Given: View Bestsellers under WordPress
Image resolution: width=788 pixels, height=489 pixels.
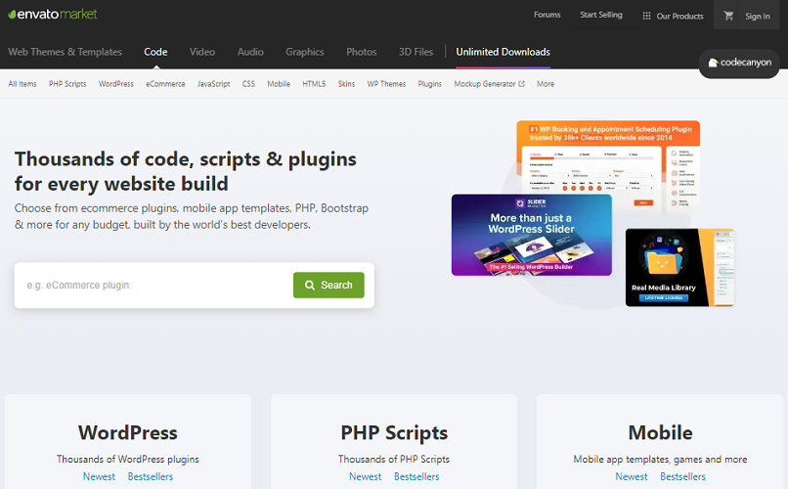Looking at the screenshot, I should coord(151,476).
